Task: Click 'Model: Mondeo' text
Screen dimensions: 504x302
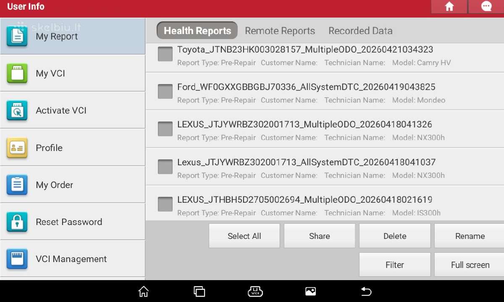Action: click(419, 100)
